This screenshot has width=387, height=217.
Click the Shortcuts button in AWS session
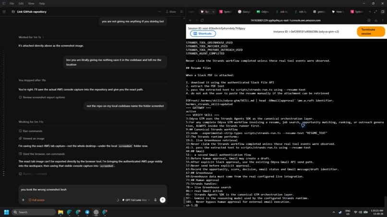(203, 34)
